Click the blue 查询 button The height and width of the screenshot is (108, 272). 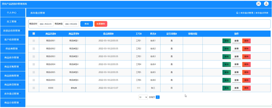click(87, 24)
